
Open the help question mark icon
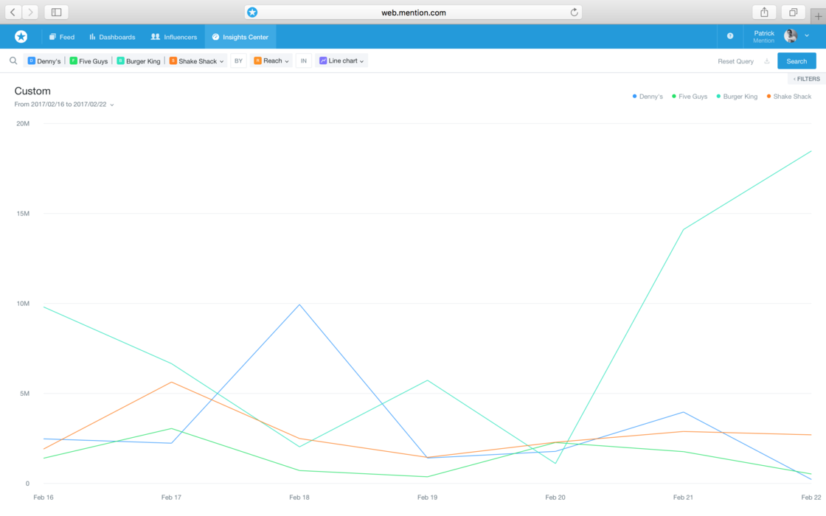730,36
